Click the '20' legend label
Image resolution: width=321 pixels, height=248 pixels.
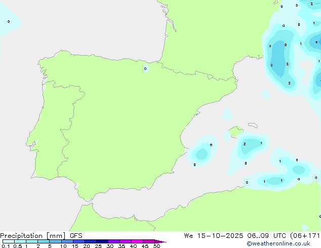tap(87, 246)
